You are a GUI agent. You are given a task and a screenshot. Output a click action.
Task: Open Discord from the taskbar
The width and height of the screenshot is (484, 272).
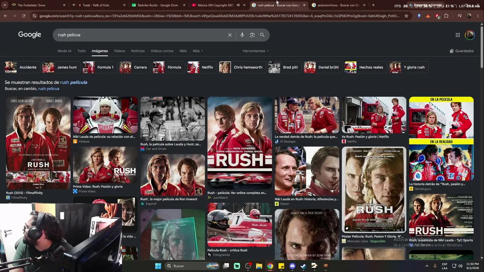292,266
